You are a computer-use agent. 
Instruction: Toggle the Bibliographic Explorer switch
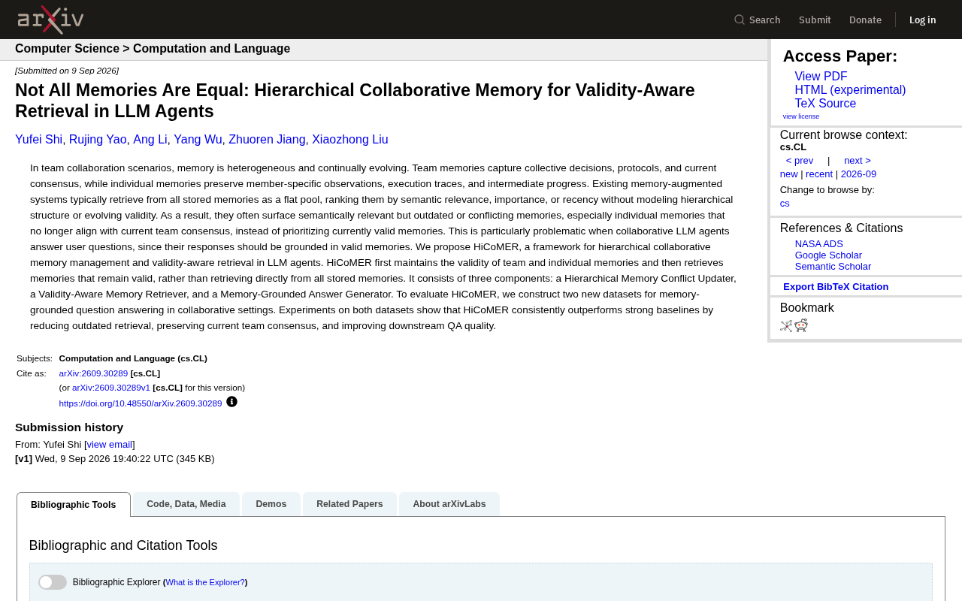[x=53, y=582]
